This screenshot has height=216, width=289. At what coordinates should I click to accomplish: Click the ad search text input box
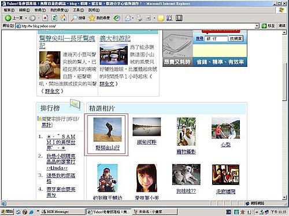(x=216, y=39)
